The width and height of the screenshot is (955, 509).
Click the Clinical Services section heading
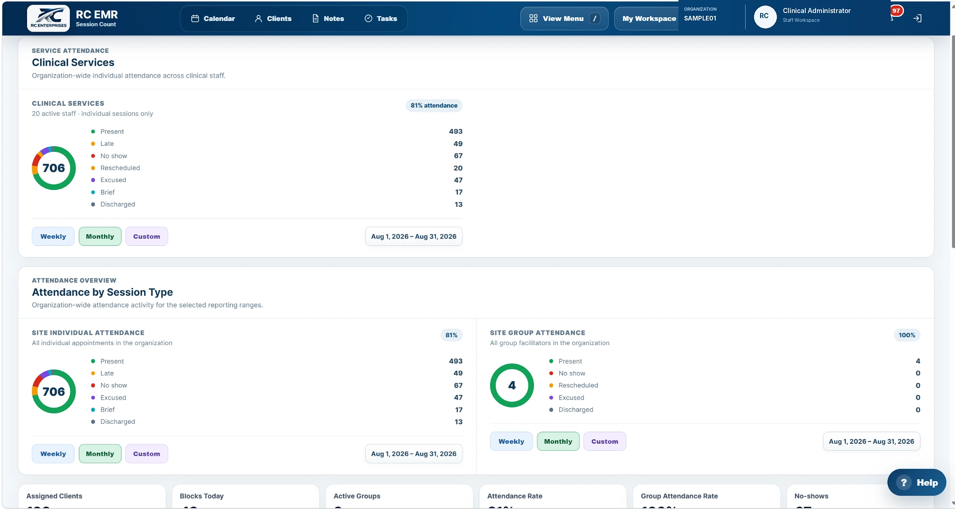click(73, 63)
